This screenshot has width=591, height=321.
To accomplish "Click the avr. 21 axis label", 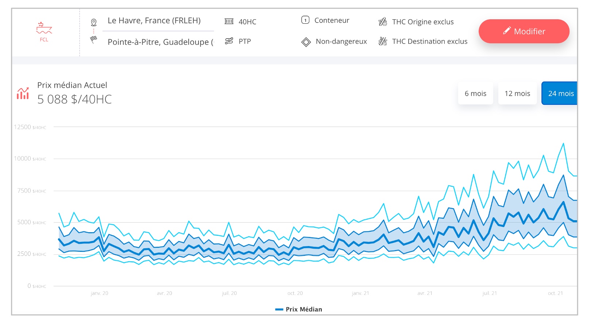I will coord(425,293).
